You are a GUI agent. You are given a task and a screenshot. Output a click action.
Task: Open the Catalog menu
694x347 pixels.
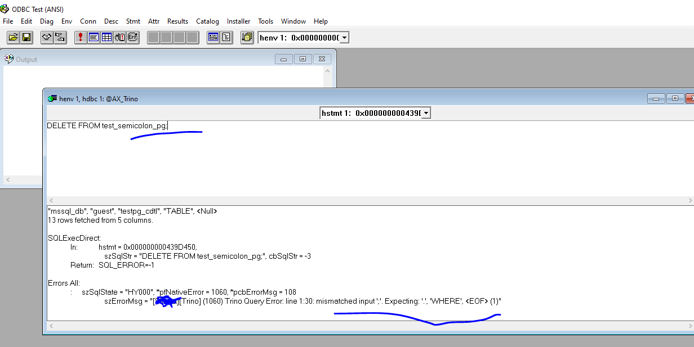pyautogui.click(x=207, y=21)
